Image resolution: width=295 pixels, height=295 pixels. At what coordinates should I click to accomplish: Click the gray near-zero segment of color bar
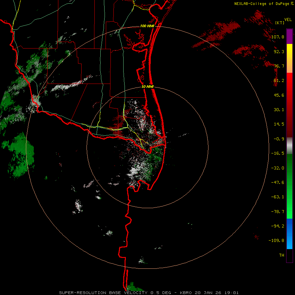[x=289, y=146]
